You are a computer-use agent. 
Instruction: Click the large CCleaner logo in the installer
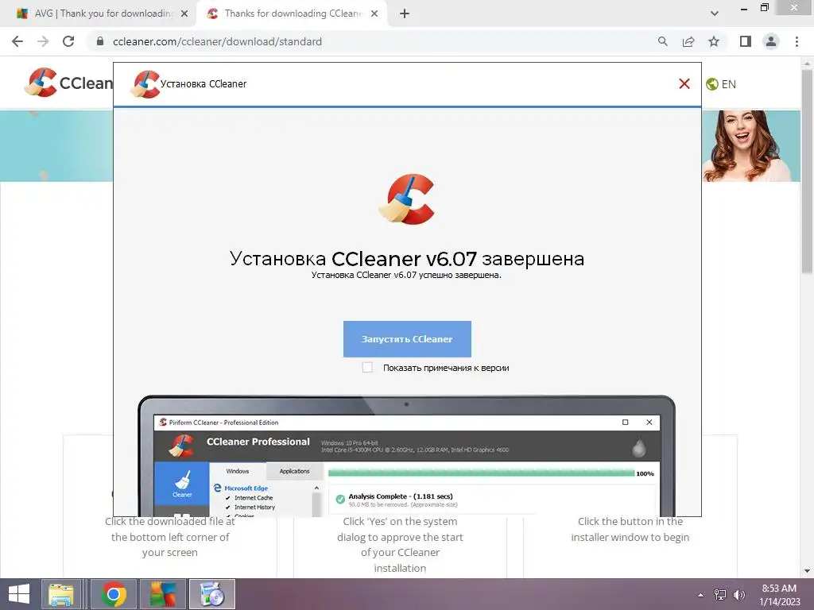pyautogui.click(x=406, y=199)
